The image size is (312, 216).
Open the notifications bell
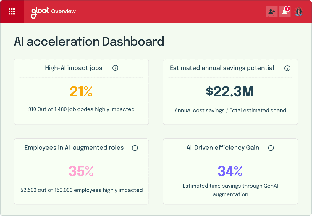284,12
